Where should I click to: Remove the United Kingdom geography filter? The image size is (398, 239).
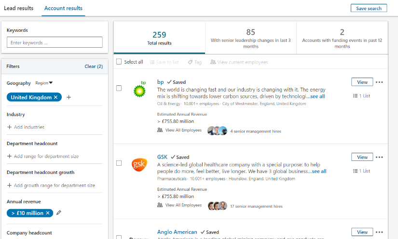click(x=55, y=97)
